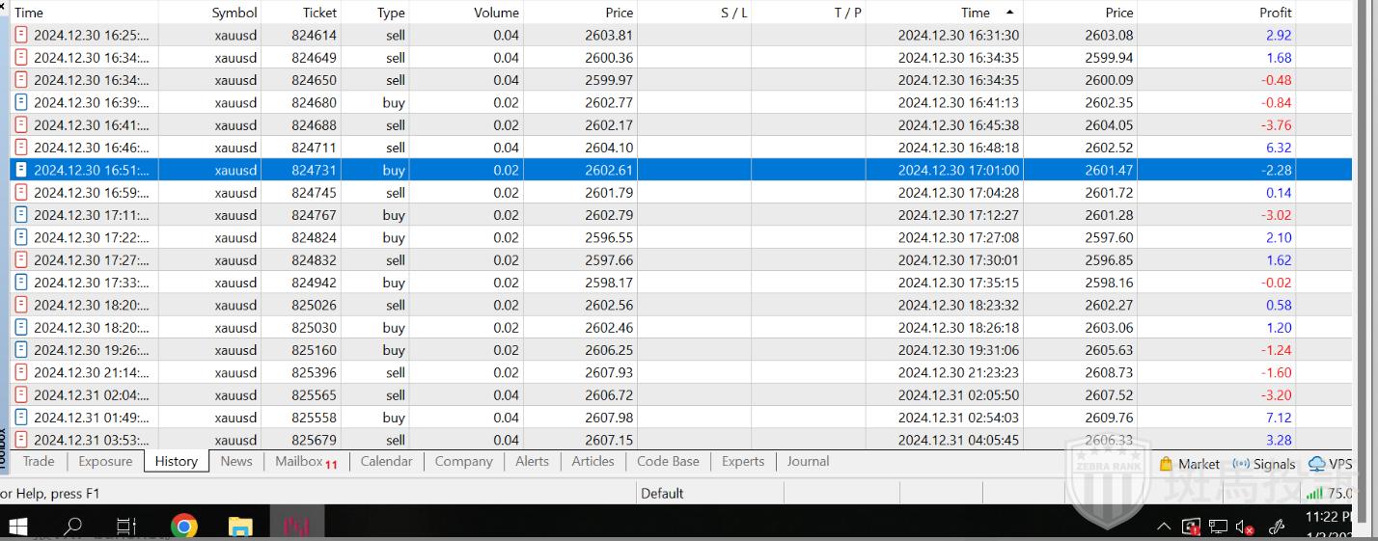This screenshot has width=1378, height=541.
Task: Click the Default profile status field
Action: click(662, 493)
